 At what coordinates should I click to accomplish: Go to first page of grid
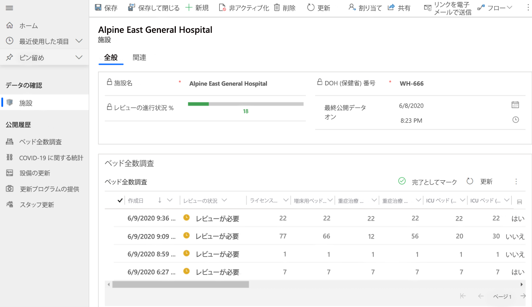(463, 296)
